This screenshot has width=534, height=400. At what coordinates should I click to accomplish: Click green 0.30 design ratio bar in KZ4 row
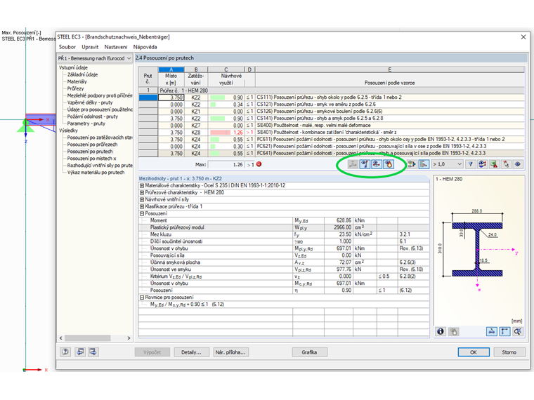pyautogui.click(x=213, y=146)
